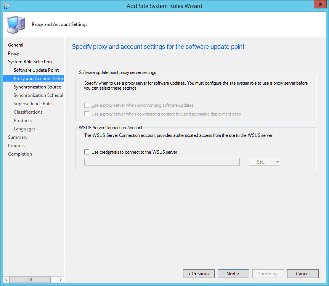
Task: Click the sidebar scroll right arrow
Action: tap(61, 280)
